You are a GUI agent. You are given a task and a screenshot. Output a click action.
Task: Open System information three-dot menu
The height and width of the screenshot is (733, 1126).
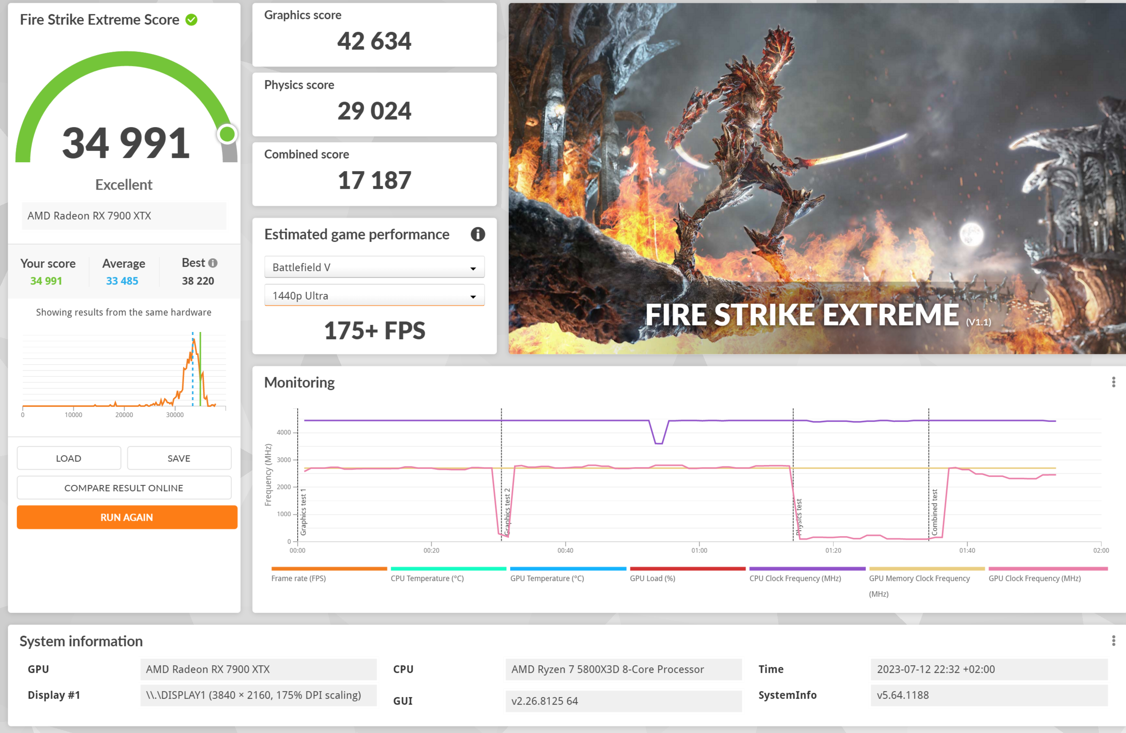[1113, 641]
